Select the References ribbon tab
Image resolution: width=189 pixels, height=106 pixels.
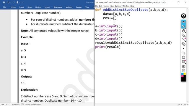coord(58,7)
